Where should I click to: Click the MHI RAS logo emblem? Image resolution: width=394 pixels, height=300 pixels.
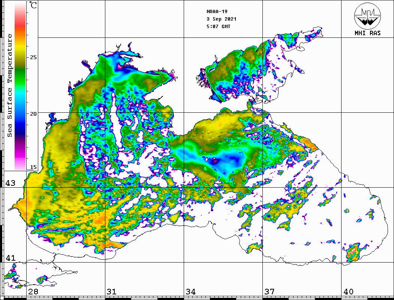(x=367, y=16)
